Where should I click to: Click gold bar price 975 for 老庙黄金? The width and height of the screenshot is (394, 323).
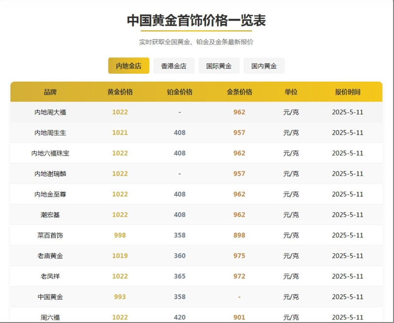point(239,256)
